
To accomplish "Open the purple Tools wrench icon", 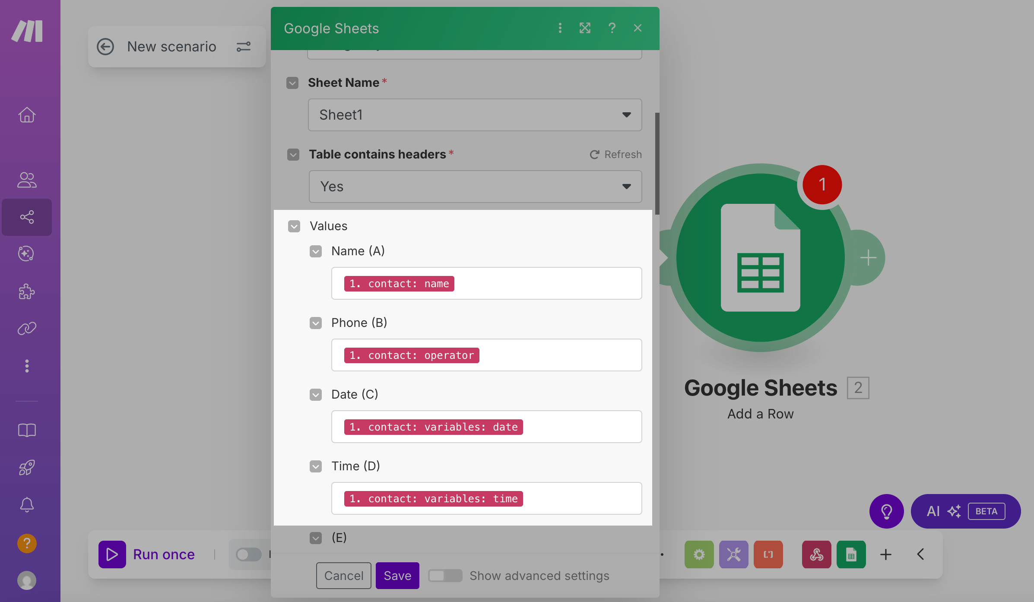I will click(733, 554).
